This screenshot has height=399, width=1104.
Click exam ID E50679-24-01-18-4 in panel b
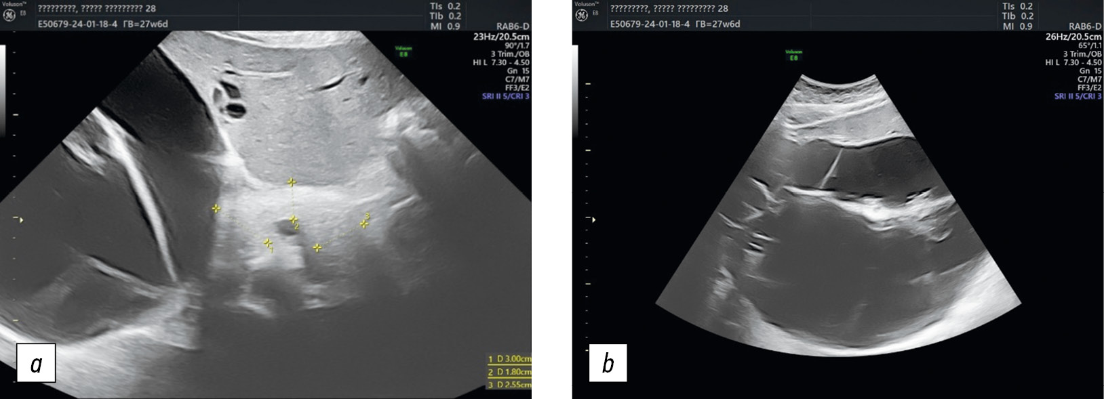tap(650, 24)
